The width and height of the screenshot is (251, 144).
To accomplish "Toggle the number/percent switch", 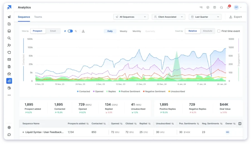I will (x=70, y=31).
